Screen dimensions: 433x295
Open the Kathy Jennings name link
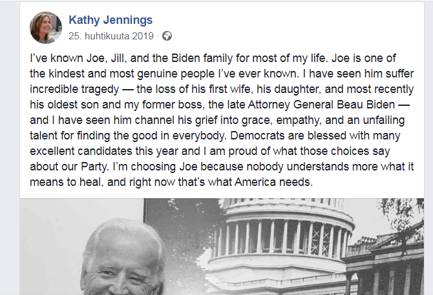(x=111, y=21)
